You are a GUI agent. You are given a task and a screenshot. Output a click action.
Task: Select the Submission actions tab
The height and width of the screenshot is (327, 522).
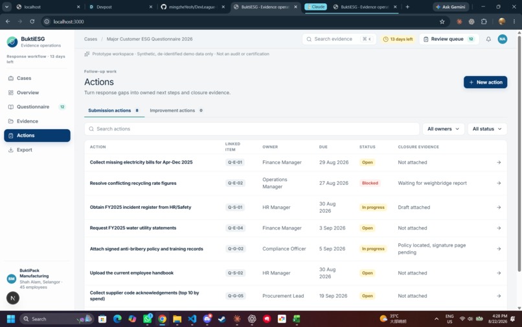point(113,110)
